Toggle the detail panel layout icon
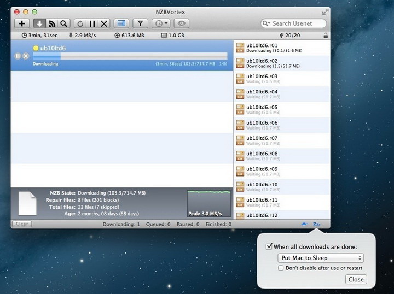The width and height of the screenshot is (394, 294). [121, 23]
